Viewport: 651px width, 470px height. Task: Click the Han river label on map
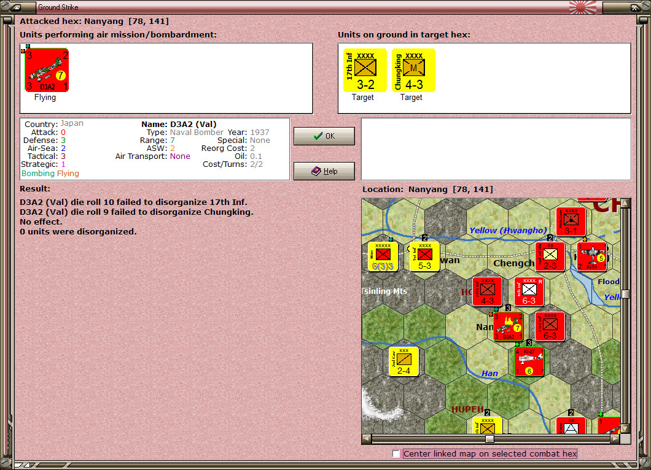pos(489,373)
